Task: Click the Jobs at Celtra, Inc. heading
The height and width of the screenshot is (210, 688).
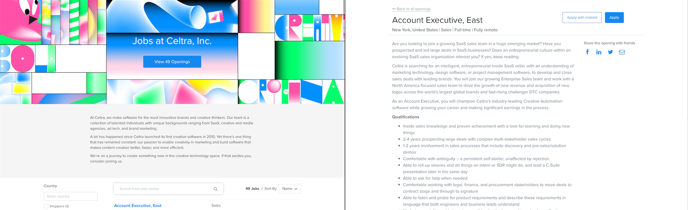Action: point(172,41)
